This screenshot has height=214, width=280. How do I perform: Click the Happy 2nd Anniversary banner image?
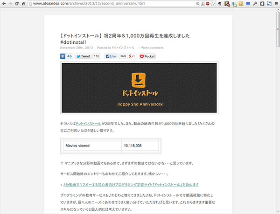[139, 88]
